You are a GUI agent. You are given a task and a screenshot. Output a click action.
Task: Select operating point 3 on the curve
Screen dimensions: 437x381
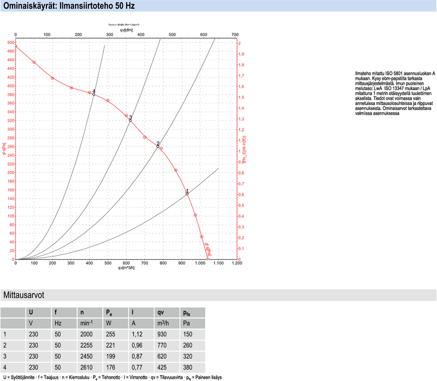tap(129, 120)
